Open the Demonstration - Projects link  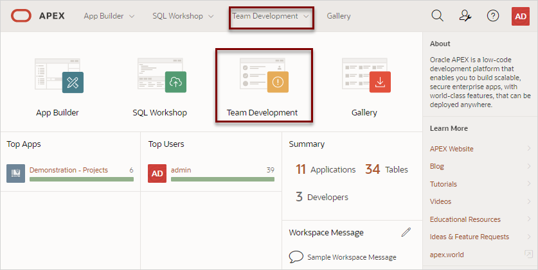[69, 170]
